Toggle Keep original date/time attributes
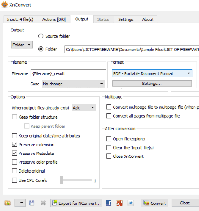 pyautogui.click(x=15, y=135)
